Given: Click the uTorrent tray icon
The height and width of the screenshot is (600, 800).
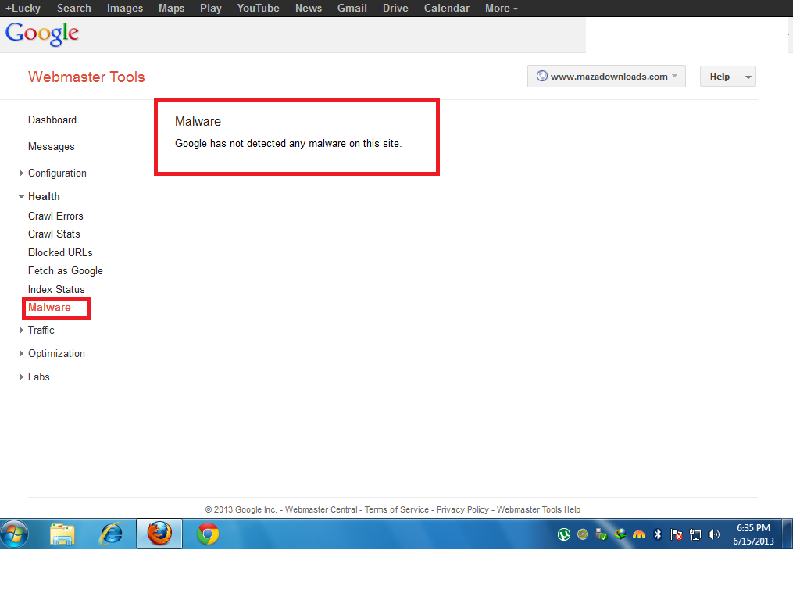Looking at the screenshot, I should [x=564, y=534].
